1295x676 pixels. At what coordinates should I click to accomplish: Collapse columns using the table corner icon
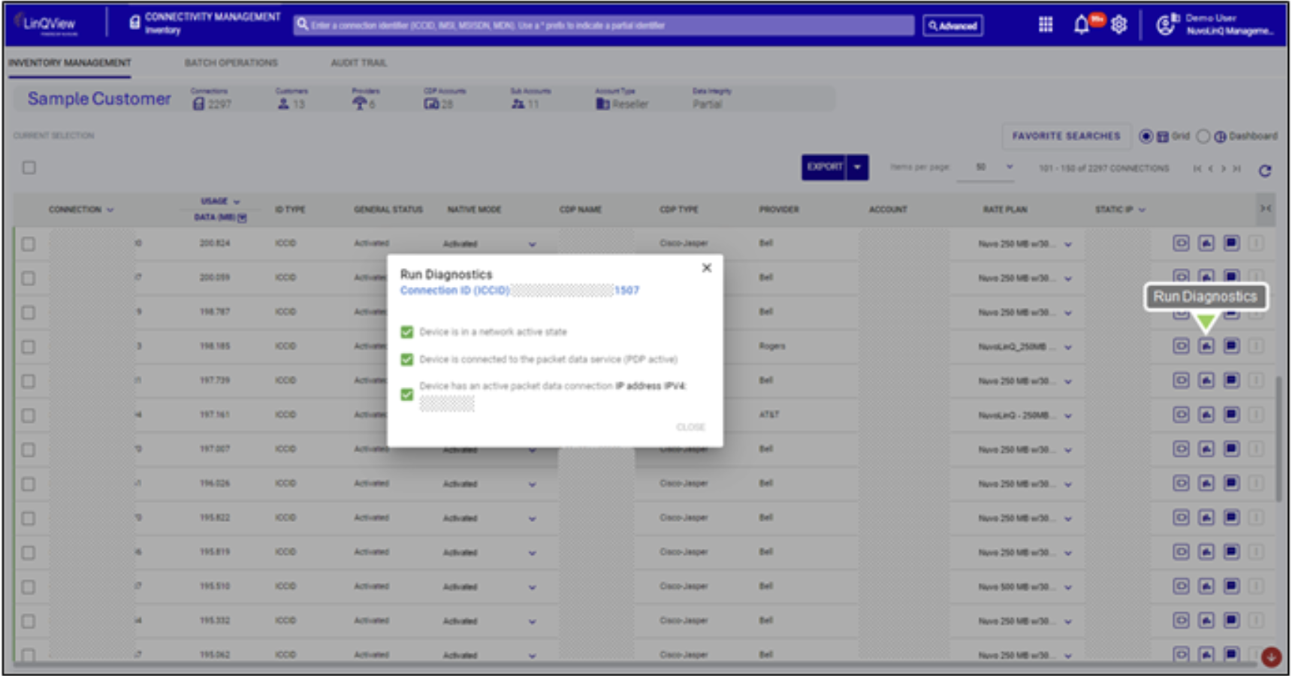1266,209
